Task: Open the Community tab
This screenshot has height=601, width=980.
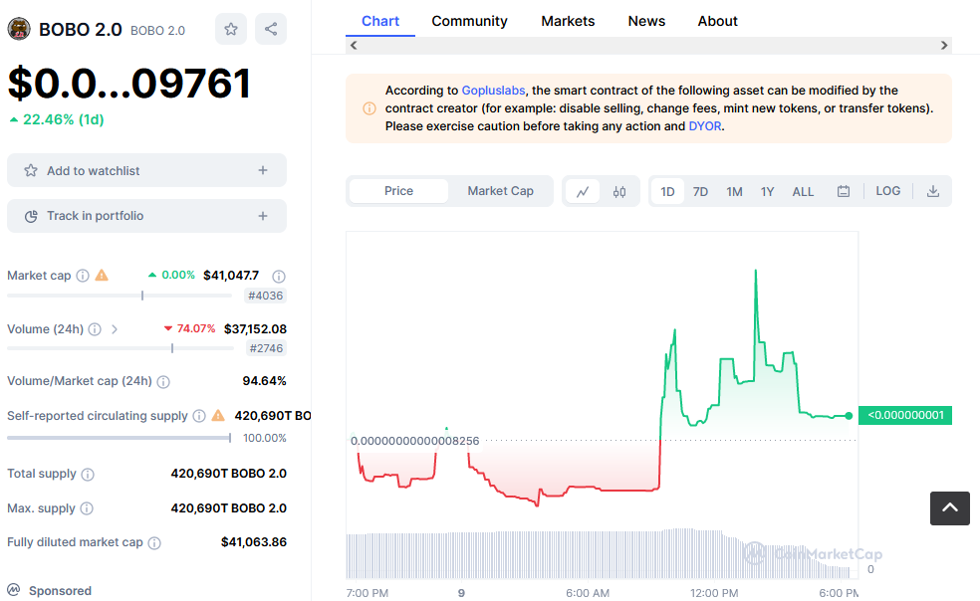Action: click(x=469, y=21)
